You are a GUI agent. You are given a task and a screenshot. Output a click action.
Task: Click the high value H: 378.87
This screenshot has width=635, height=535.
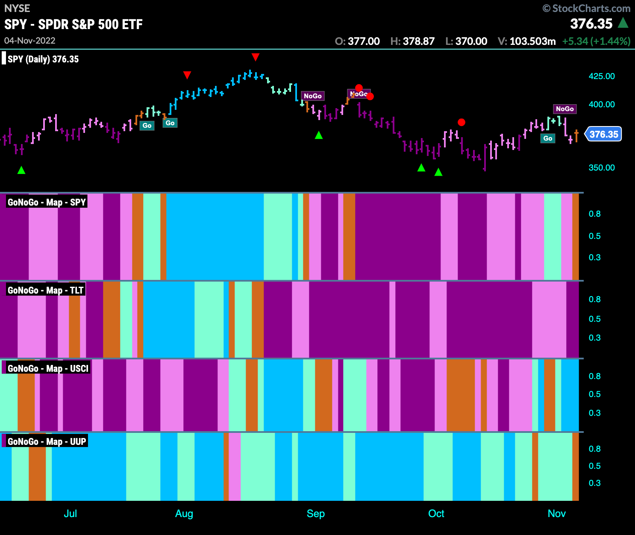click(x=412, y=41)
